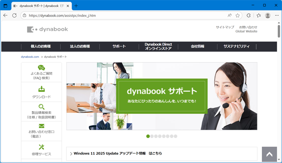Add this page to favorites with star icon
Screen dimensions: 282x163
point(238,15)
